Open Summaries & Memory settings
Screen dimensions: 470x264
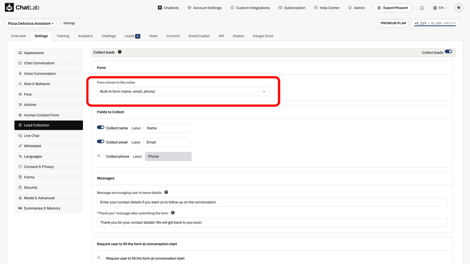click(49, 208)
